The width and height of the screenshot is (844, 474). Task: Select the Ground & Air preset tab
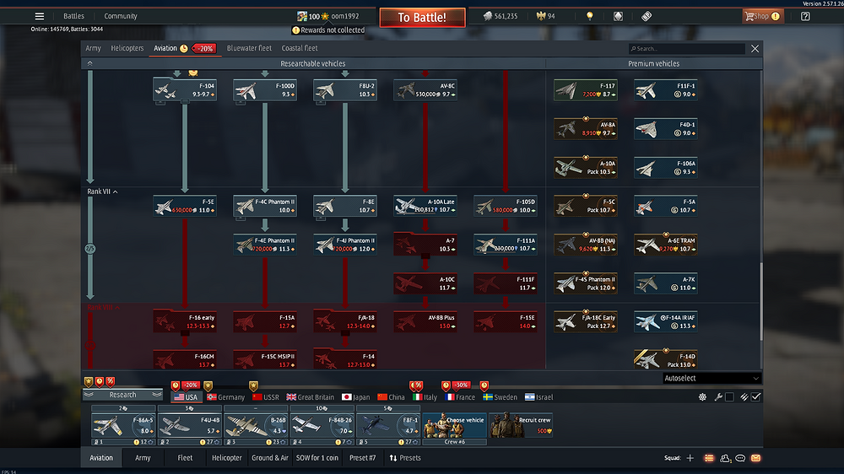pos(270,458)
